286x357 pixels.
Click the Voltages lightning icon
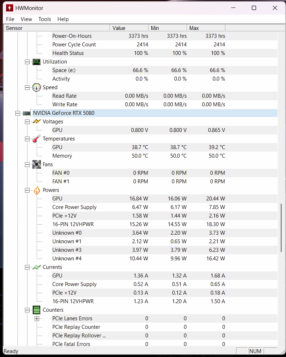pyautogui.click(x=36, y=122)
